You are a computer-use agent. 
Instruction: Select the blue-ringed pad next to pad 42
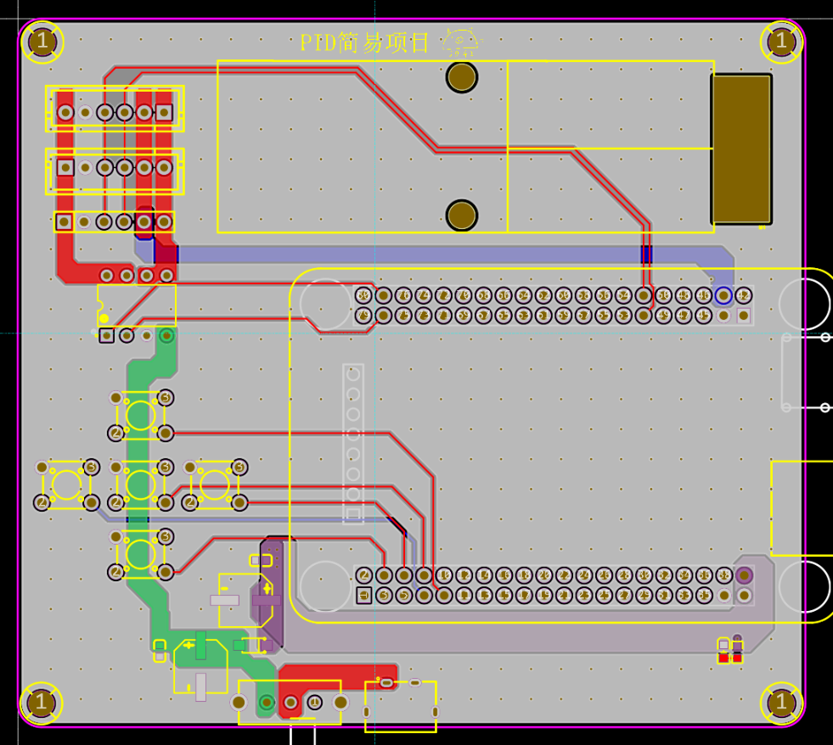[723, 296]
